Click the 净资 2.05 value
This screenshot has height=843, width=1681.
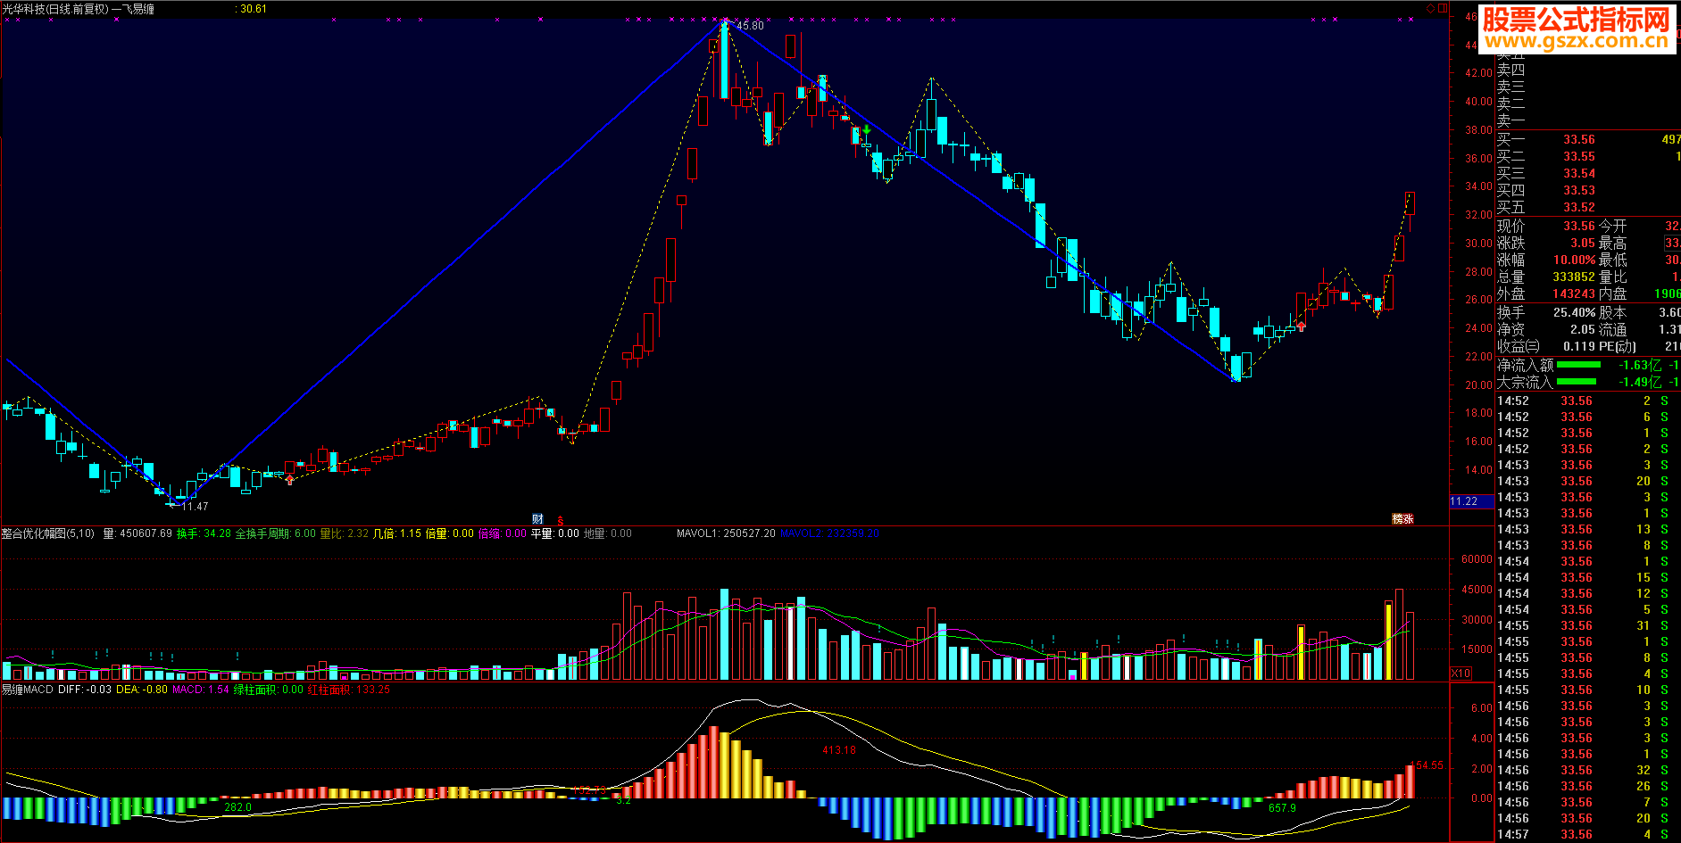tap(1583, 329)
